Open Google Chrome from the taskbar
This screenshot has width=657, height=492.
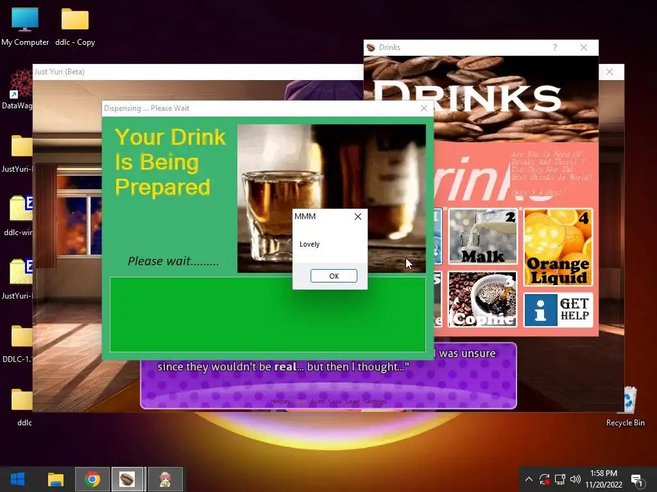(92, 479)
